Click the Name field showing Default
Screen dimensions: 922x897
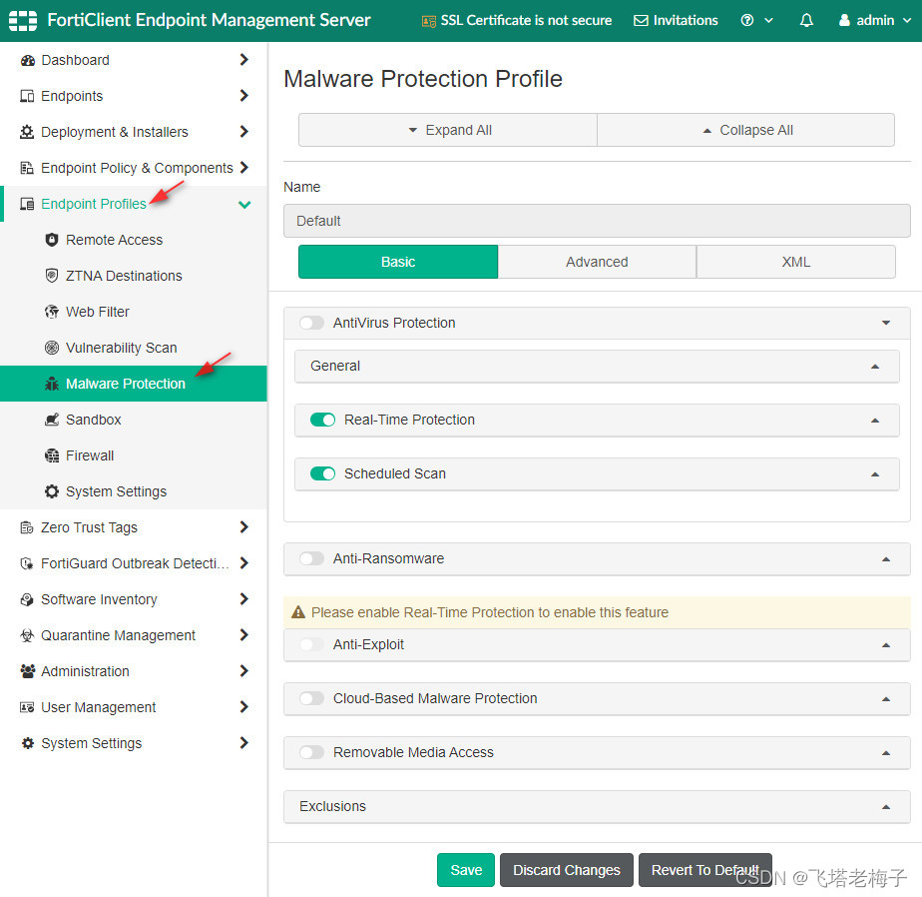(597, 221)
